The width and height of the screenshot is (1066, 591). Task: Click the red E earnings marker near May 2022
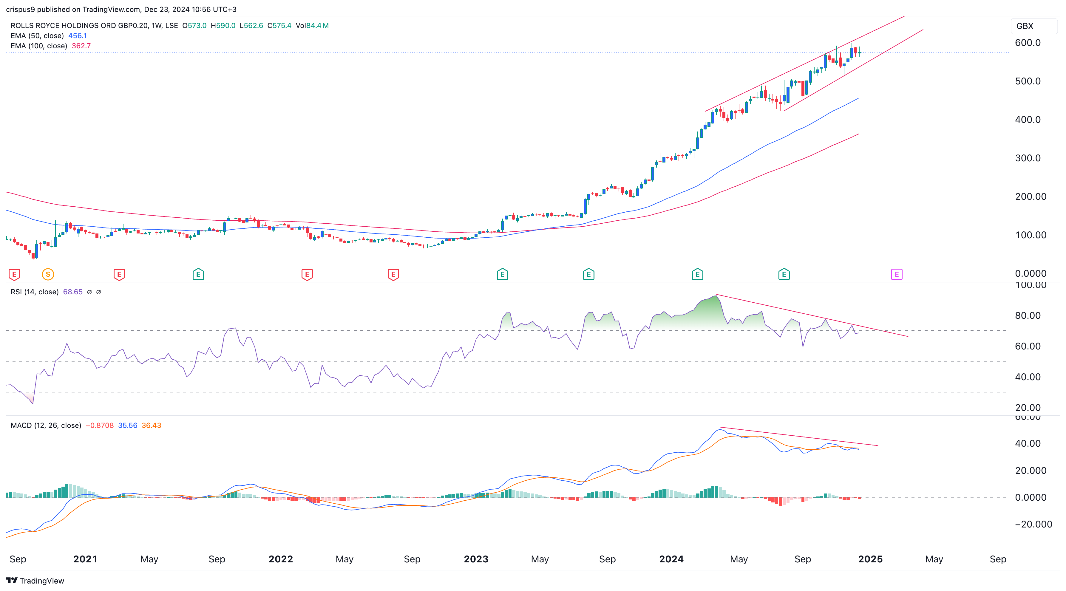(307, 274)
